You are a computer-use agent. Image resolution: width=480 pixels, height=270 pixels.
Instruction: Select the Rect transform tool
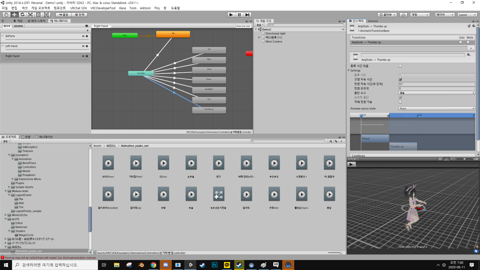[38, 15]
